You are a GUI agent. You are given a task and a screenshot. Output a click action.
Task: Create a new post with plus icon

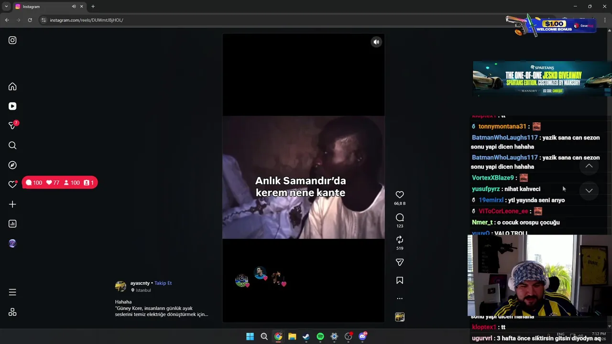point(12,204)
